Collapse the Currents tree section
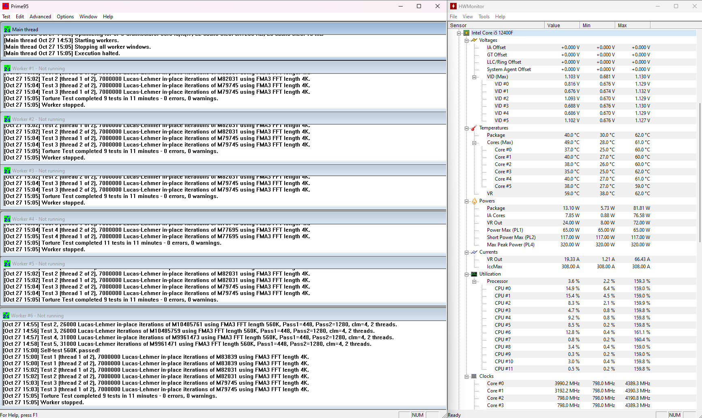 point(467,252)
